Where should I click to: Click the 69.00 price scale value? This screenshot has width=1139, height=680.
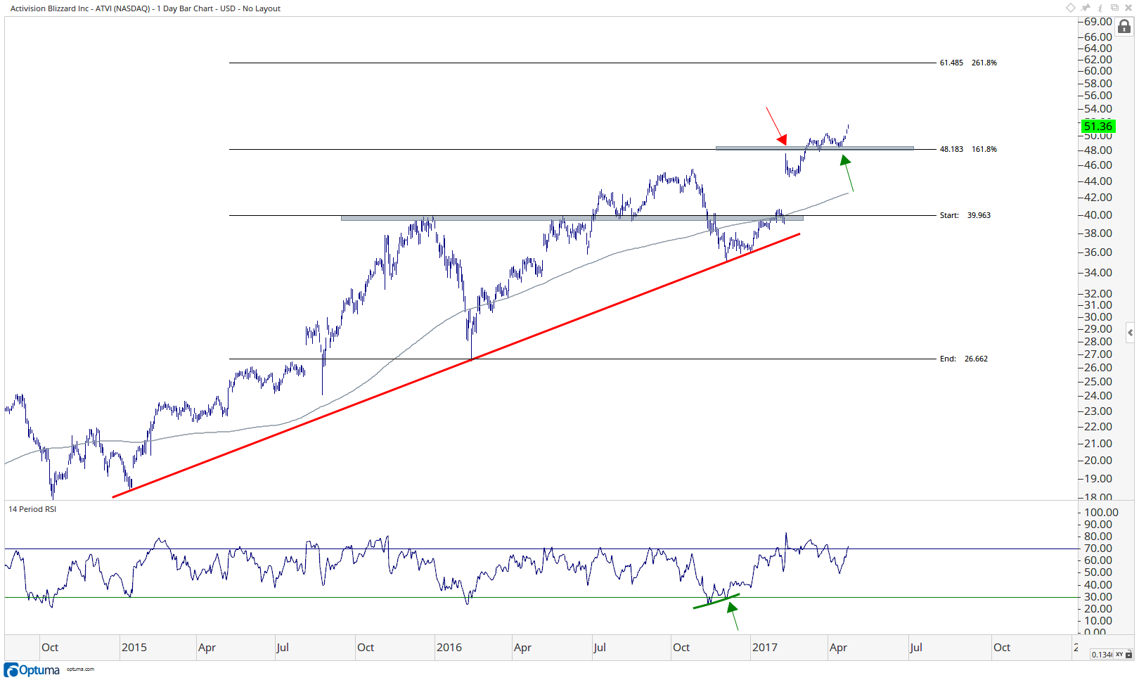pos(1098,23)
